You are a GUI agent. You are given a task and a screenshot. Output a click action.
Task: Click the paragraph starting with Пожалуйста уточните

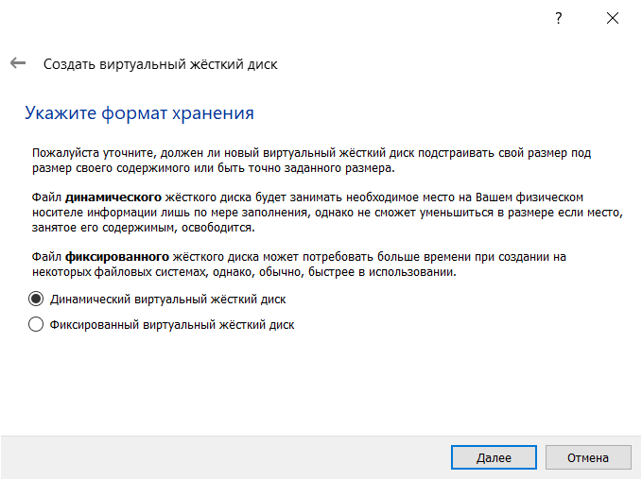[312, 161]
